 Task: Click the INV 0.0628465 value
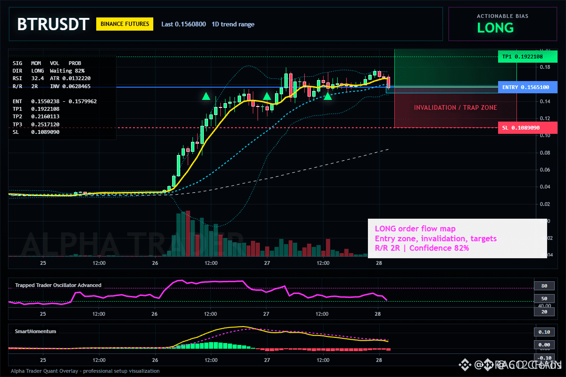[70, 86]
